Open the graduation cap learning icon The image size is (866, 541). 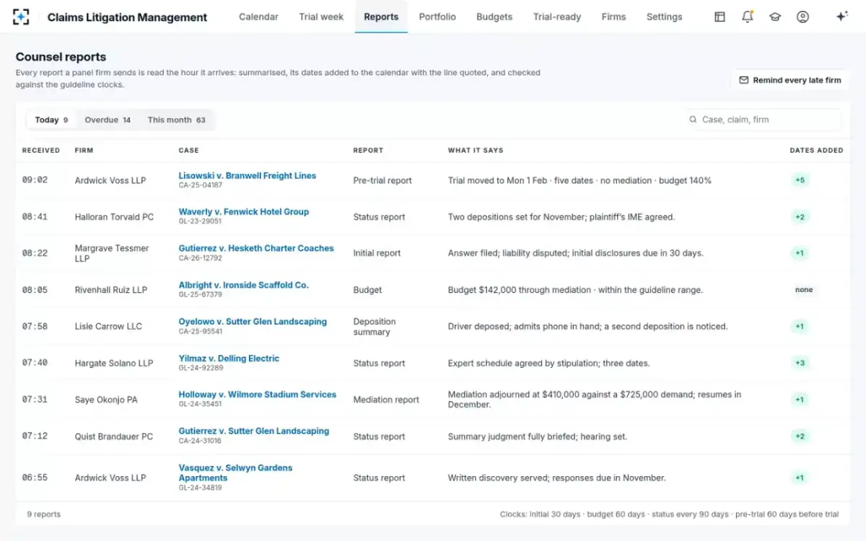[x=775, y=17]
